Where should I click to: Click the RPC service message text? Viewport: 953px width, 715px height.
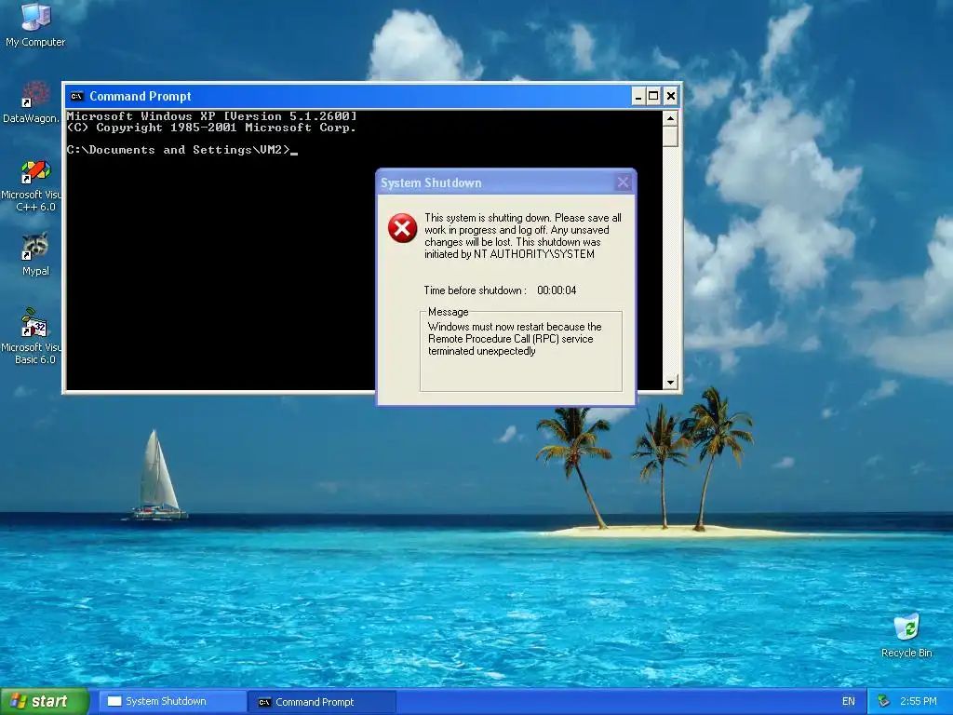pyautogui.click(x=515, y=339)
